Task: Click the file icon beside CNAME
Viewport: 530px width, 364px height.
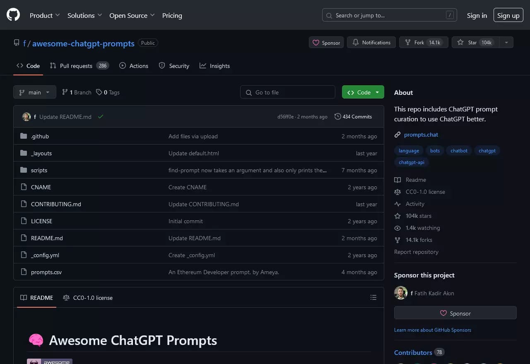Action: [24, 187]
